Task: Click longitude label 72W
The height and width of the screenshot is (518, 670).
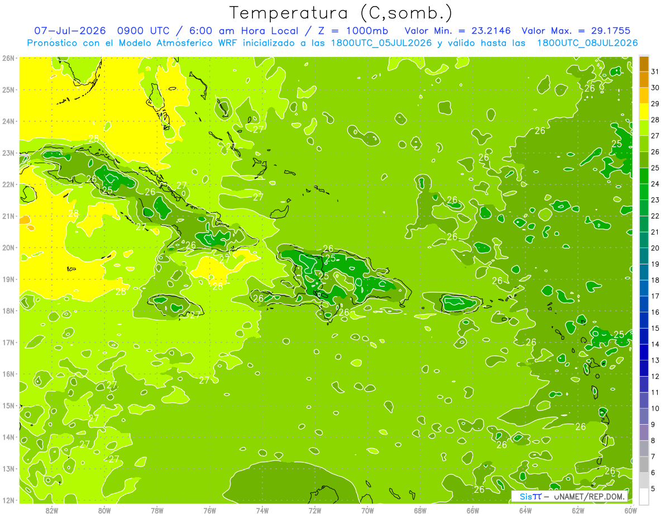Action: [x=315, y=510]
